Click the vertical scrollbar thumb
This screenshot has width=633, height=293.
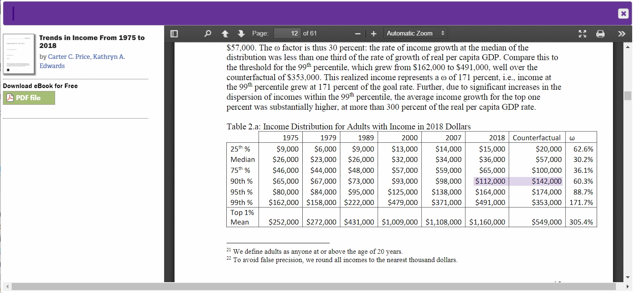627,96
